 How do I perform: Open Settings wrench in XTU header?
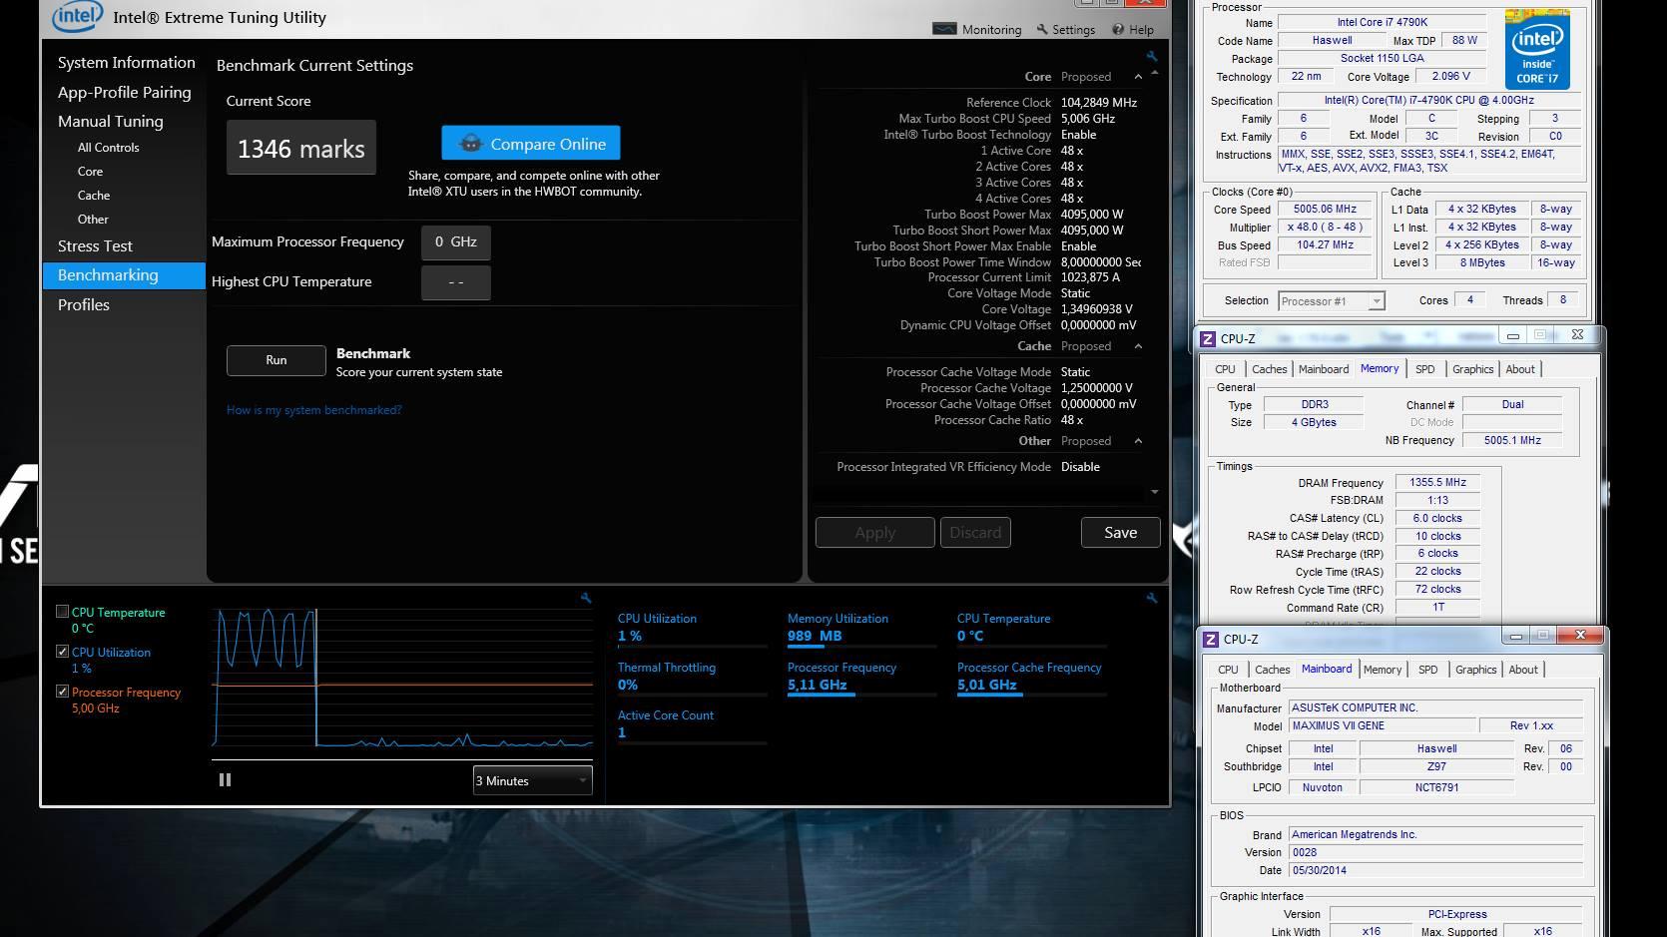[1042, 29]
